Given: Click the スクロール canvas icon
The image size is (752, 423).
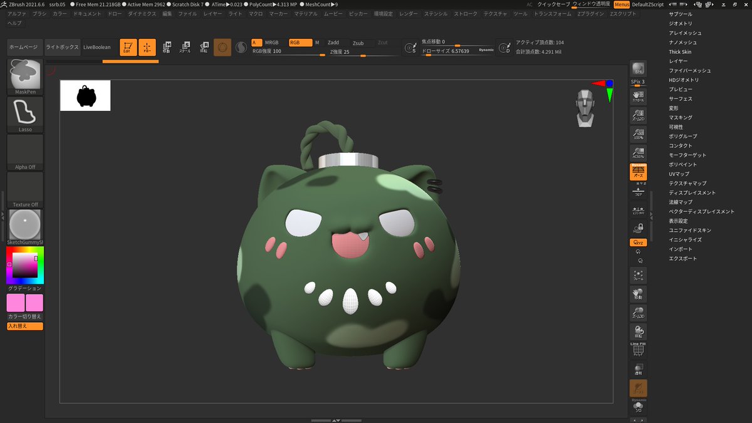Looking at the screenshot, I should (x=639, y=96).
